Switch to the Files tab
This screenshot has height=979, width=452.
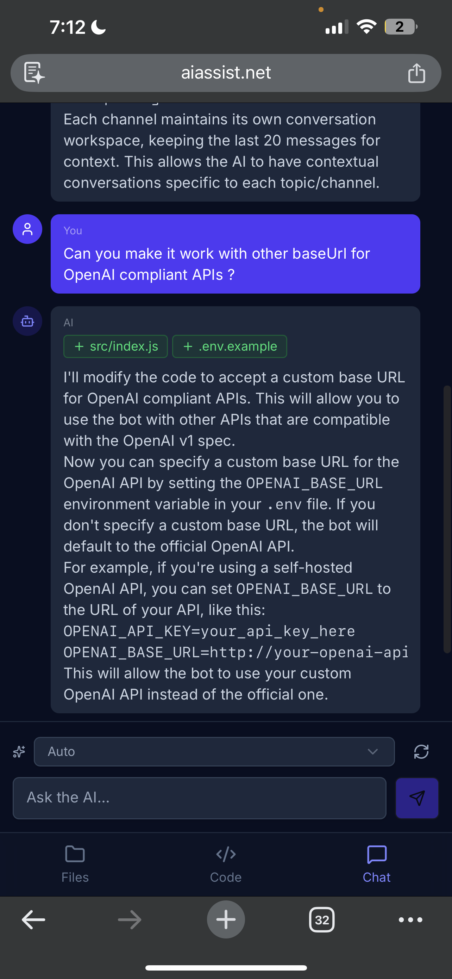(75, 863)
